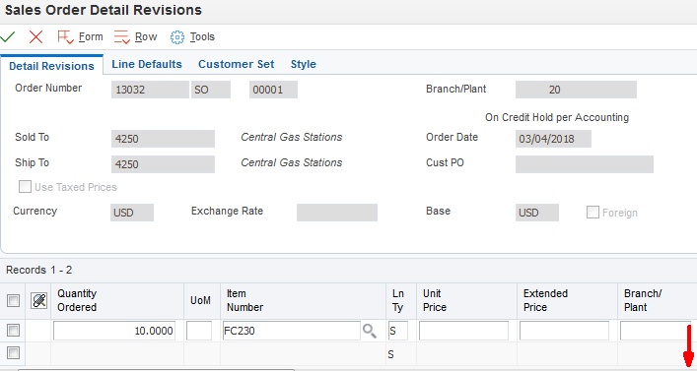Click the Records 1 - 2 label
The height and width of the screenshot is (371, 697).
[x=39, y=270]
